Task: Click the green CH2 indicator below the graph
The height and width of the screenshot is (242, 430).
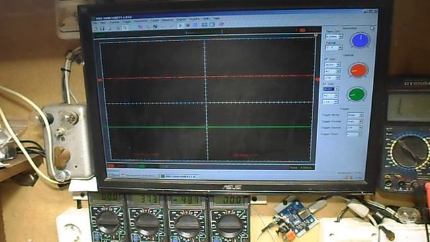Action: [x=142, y=166]
